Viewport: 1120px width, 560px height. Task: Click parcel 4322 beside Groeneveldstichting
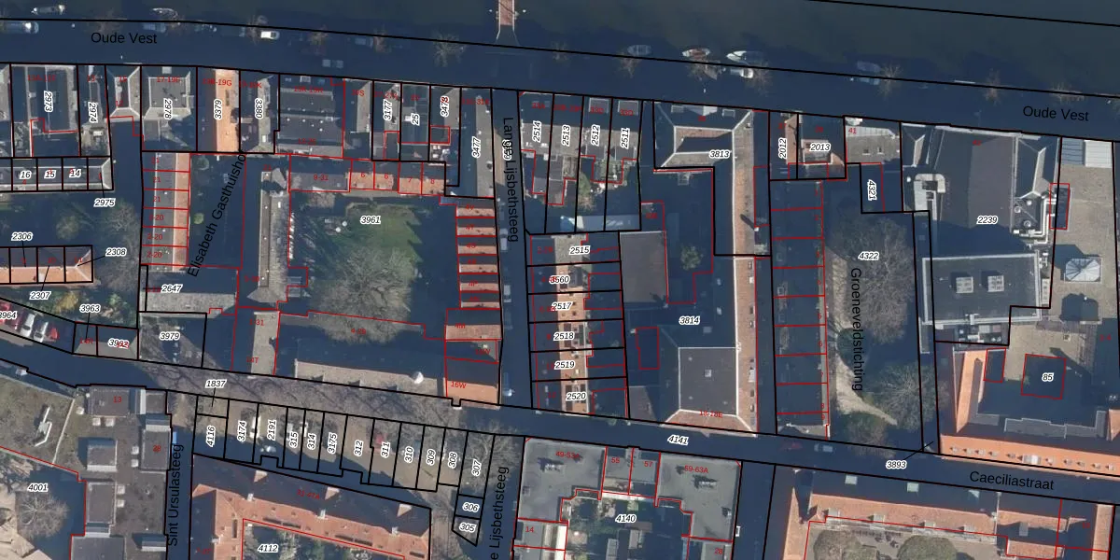click(868, 256)
